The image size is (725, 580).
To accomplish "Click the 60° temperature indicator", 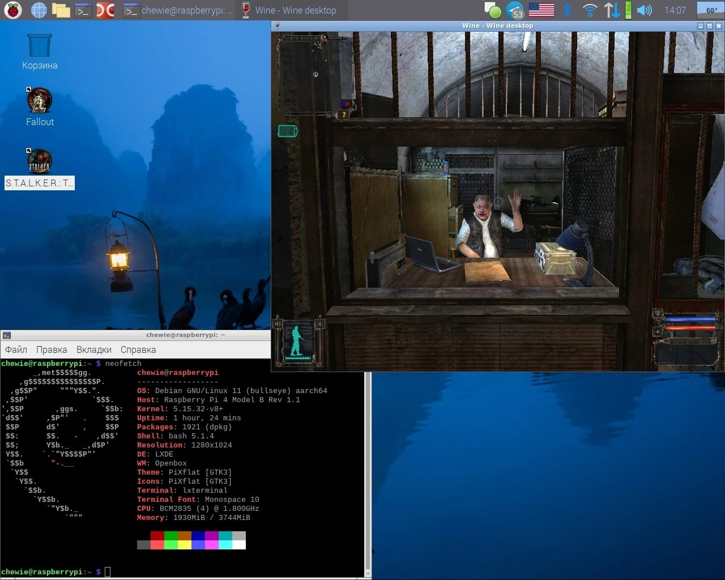I will [711, 10].
